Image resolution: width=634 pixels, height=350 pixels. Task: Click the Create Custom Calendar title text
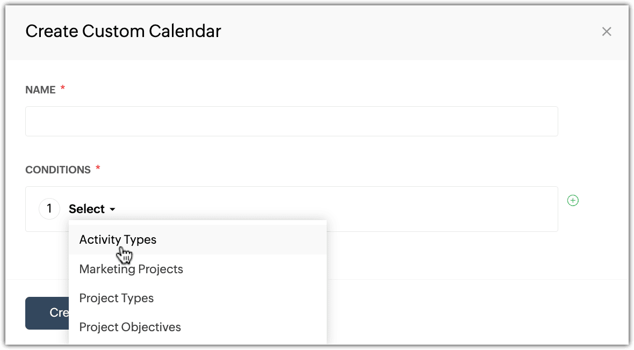[123, 31]
